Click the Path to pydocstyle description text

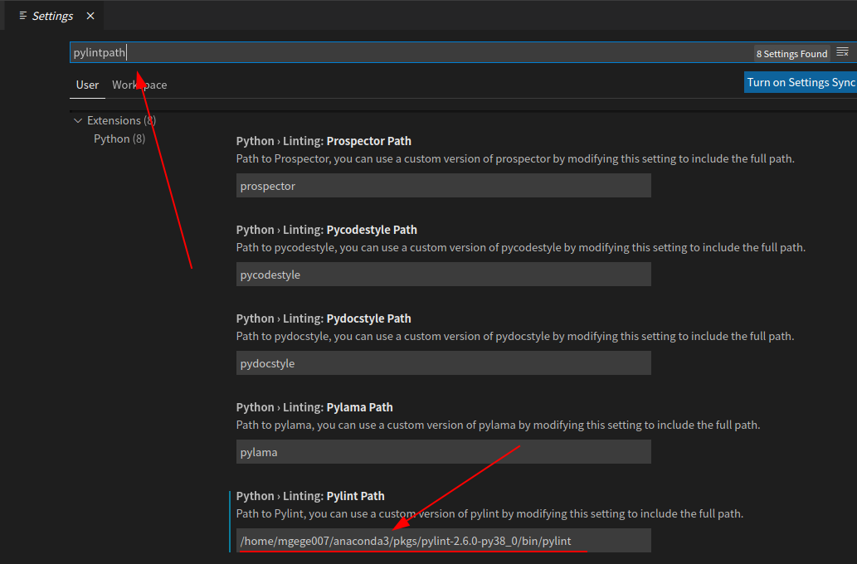[x=515, y=336]
